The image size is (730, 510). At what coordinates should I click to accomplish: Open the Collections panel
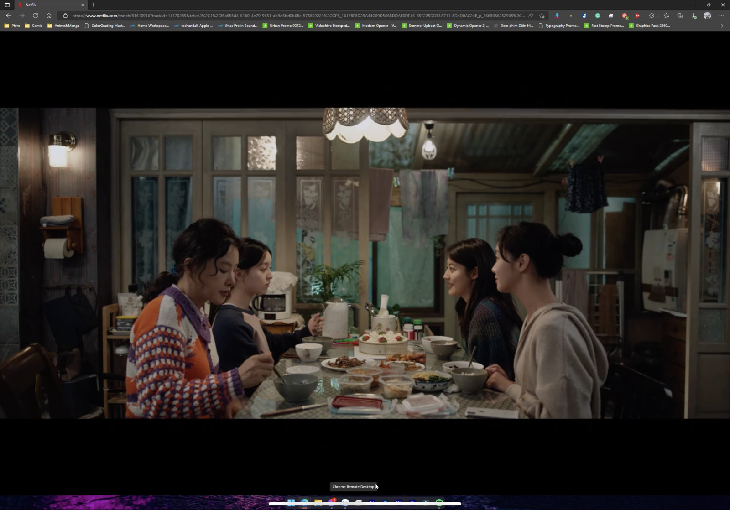click(x=680, y=16)
